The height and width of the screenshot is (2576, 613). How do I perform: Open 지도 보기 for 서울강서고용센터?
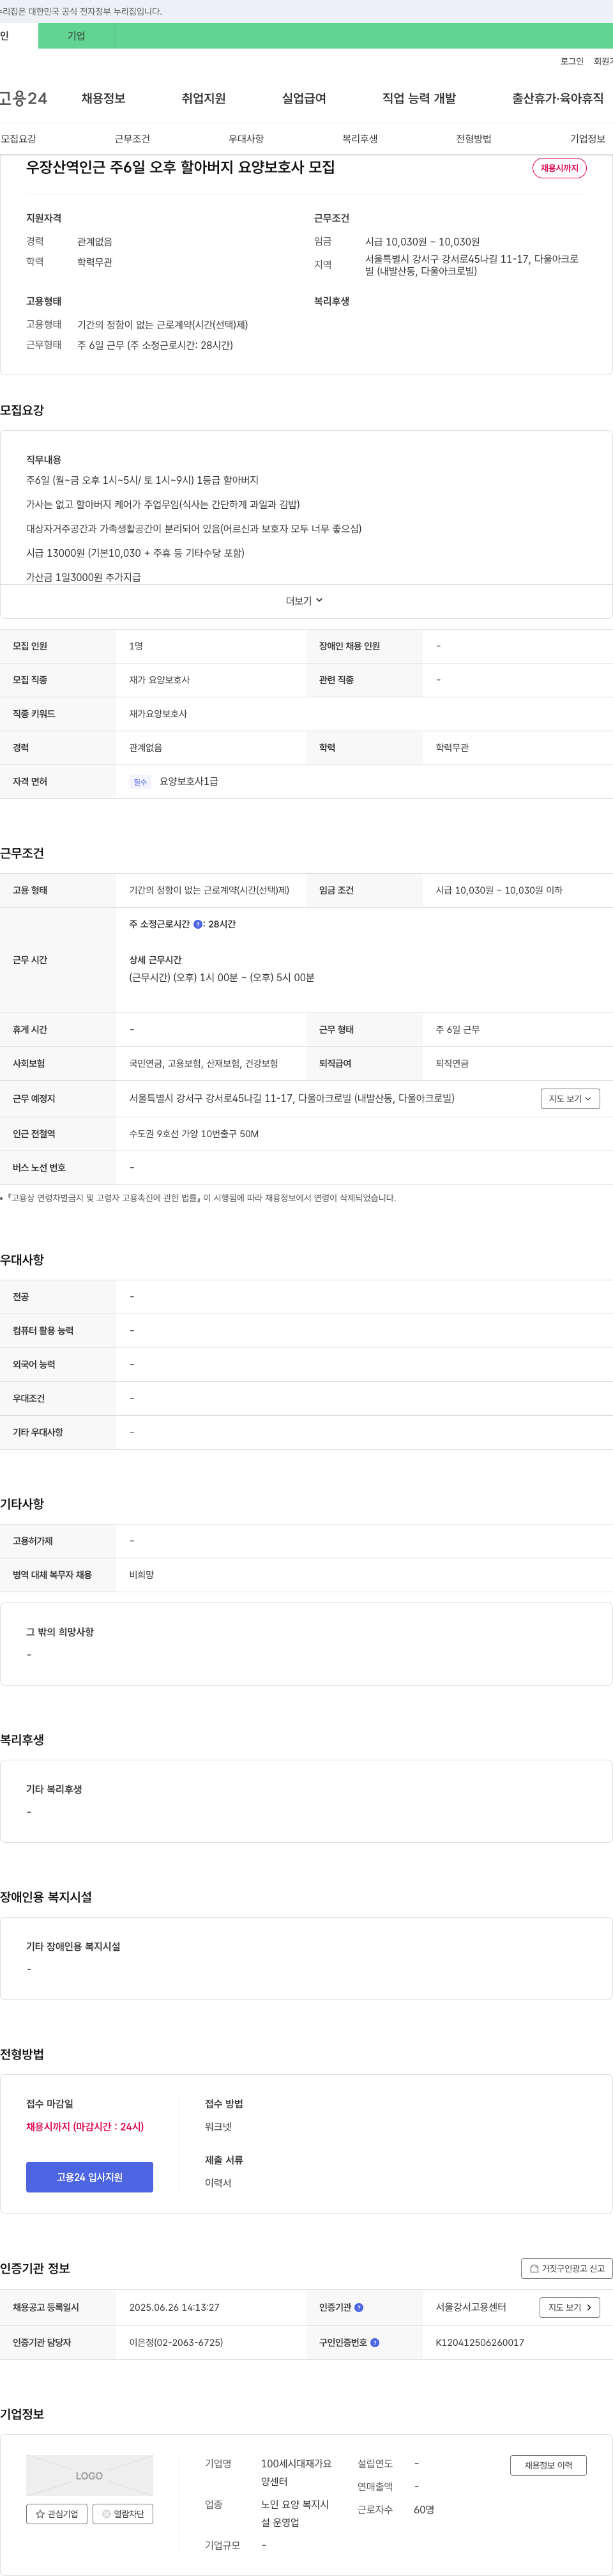[570, 2307]
